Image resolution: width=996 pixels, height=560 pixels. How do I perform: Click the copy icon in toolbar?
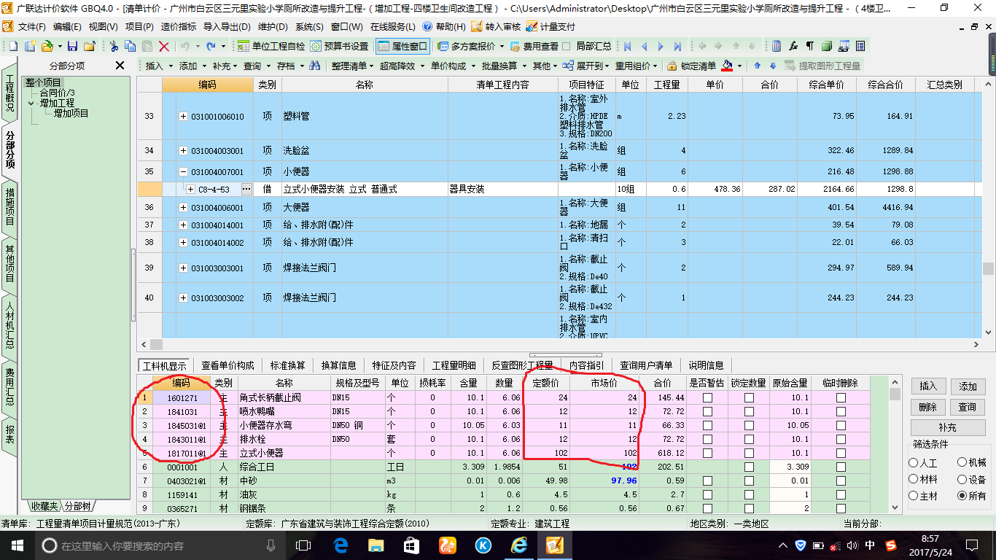(131, 46)
